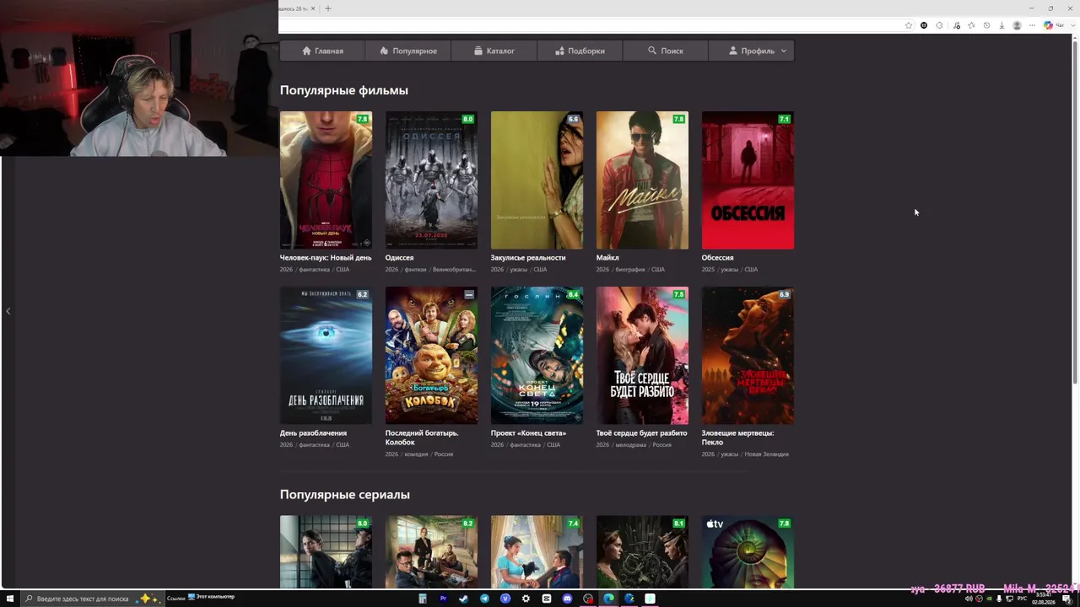Open the Твоё сердце будет разбито poster
This screenshot has width=1080, height=607.
pos(642,356)
